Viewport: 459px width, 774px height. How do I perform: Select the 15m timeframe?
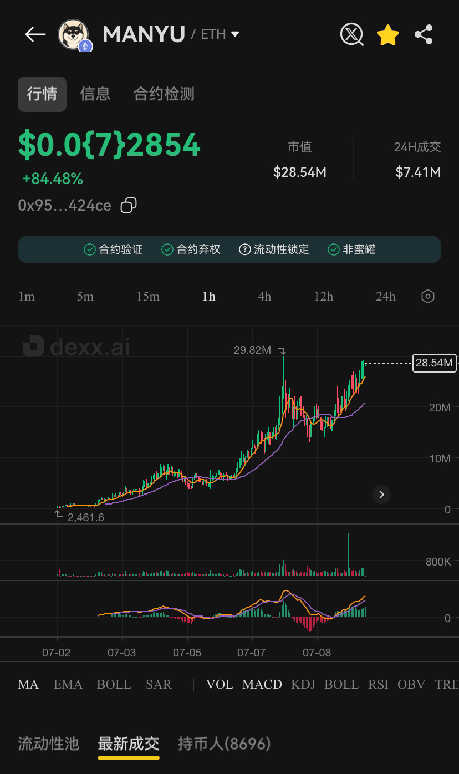148,296
